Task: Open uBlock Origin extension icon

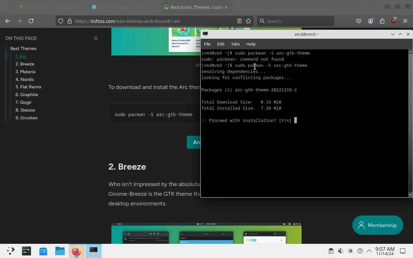Action: (x=394, y=21)
